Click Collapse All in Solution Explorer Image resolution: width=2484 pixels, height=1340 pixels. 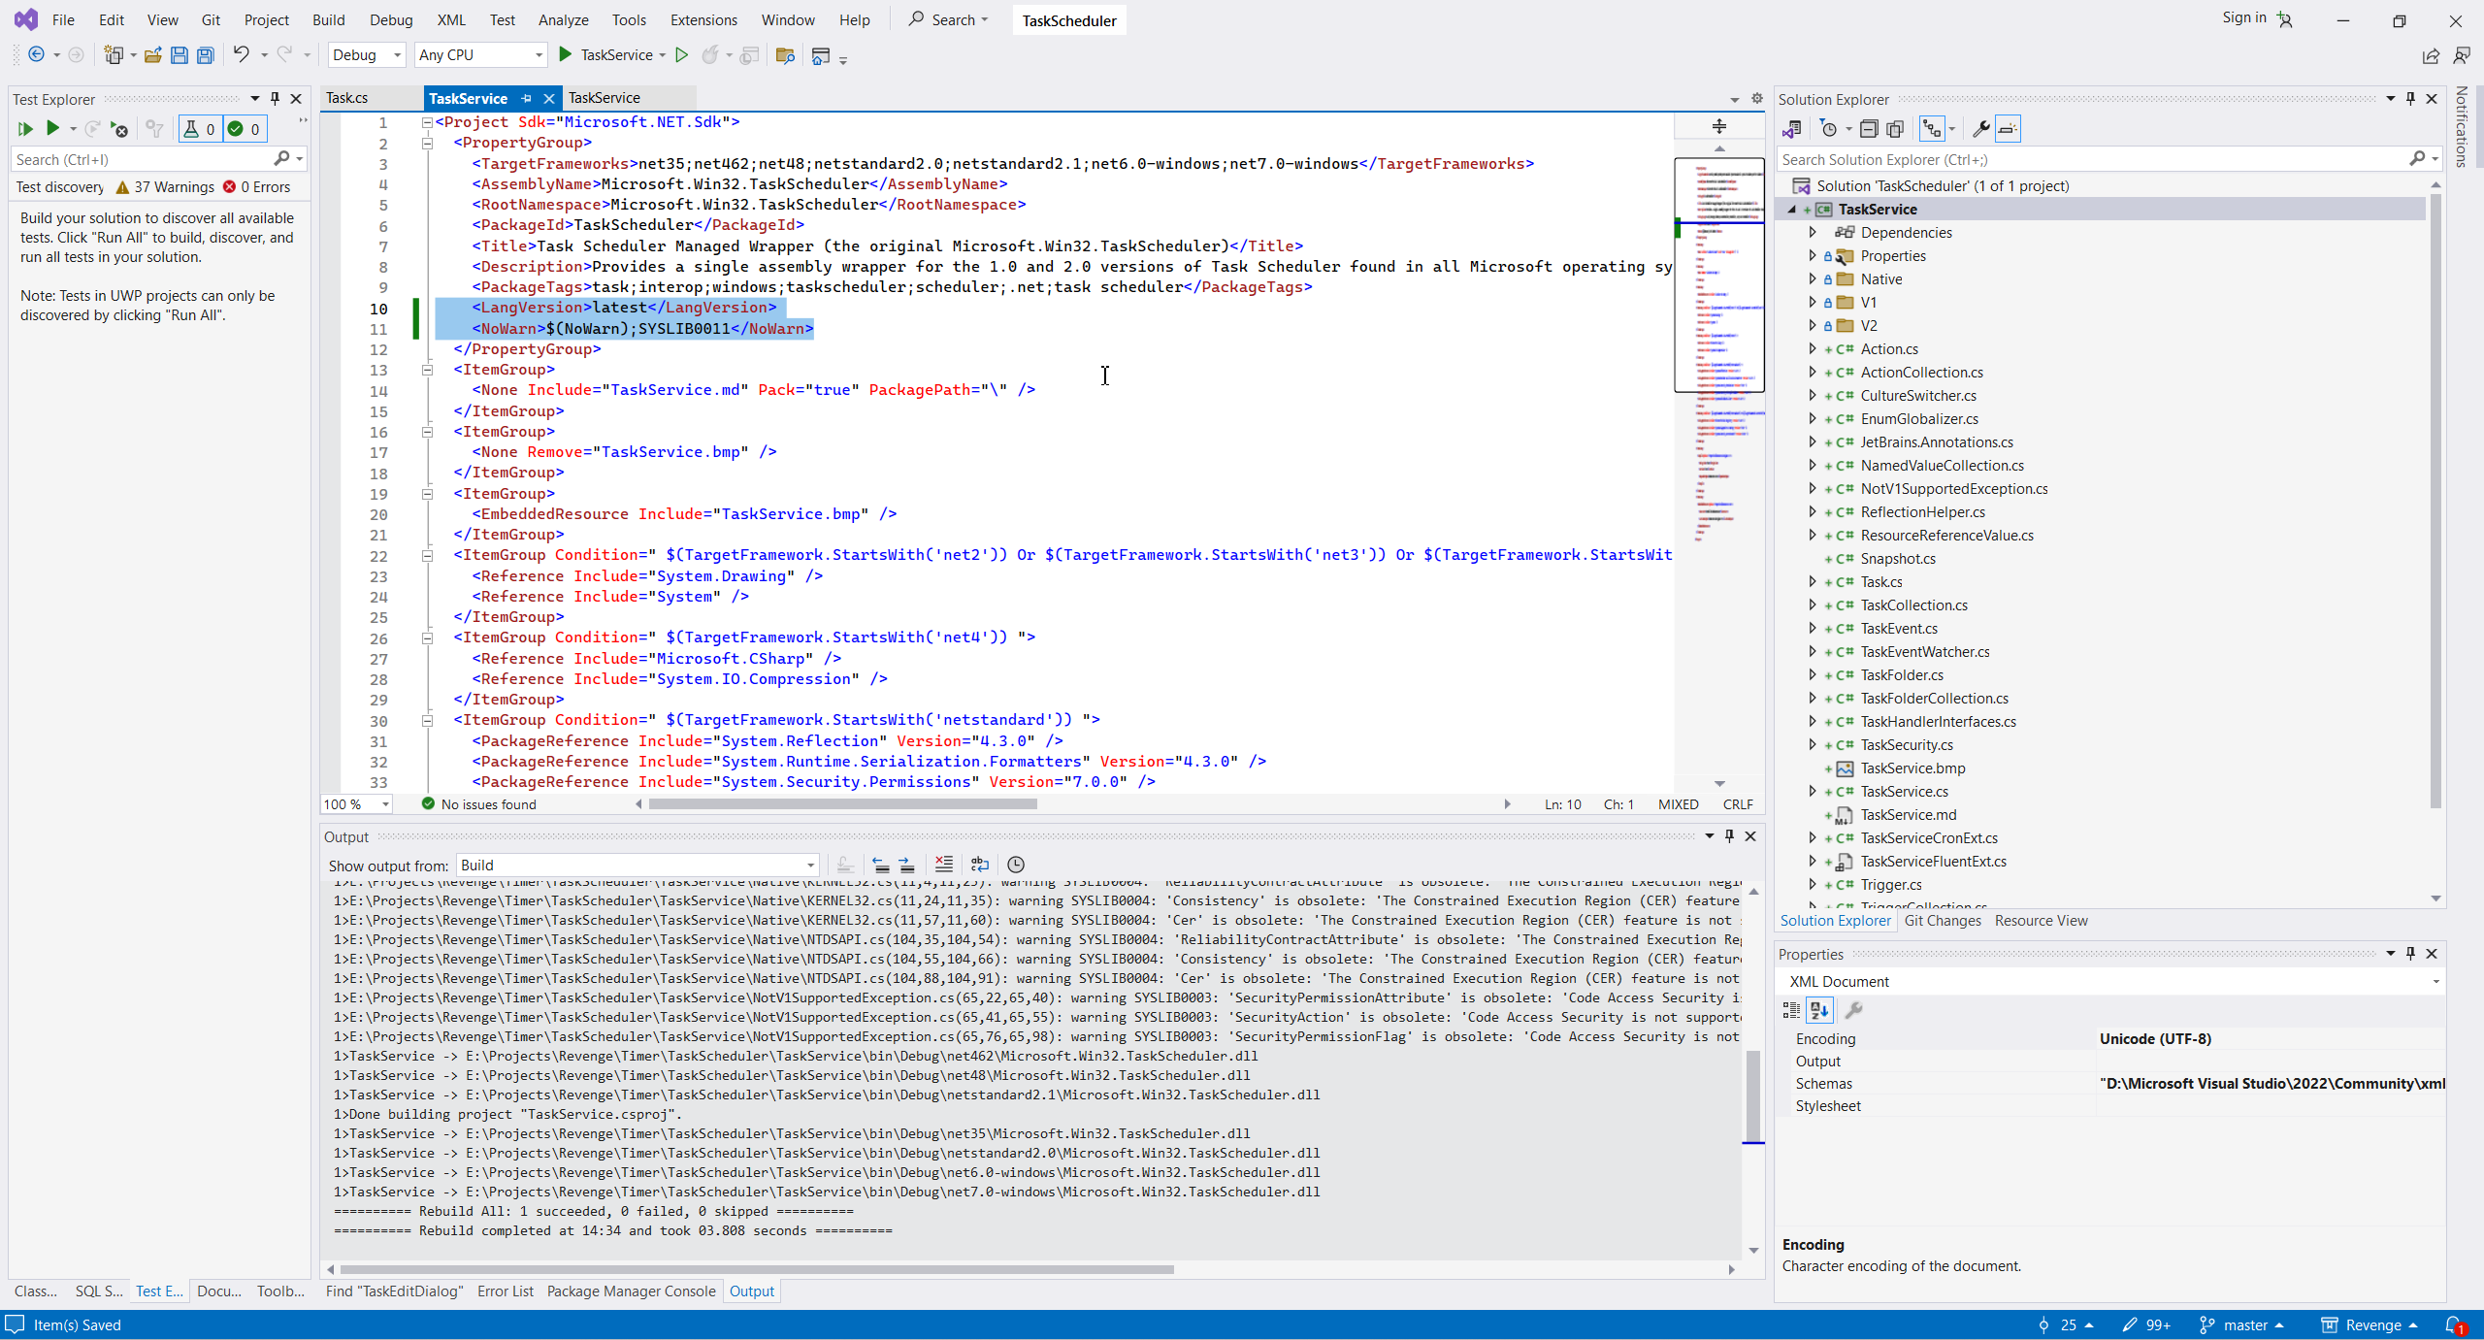click(1868, 129)
